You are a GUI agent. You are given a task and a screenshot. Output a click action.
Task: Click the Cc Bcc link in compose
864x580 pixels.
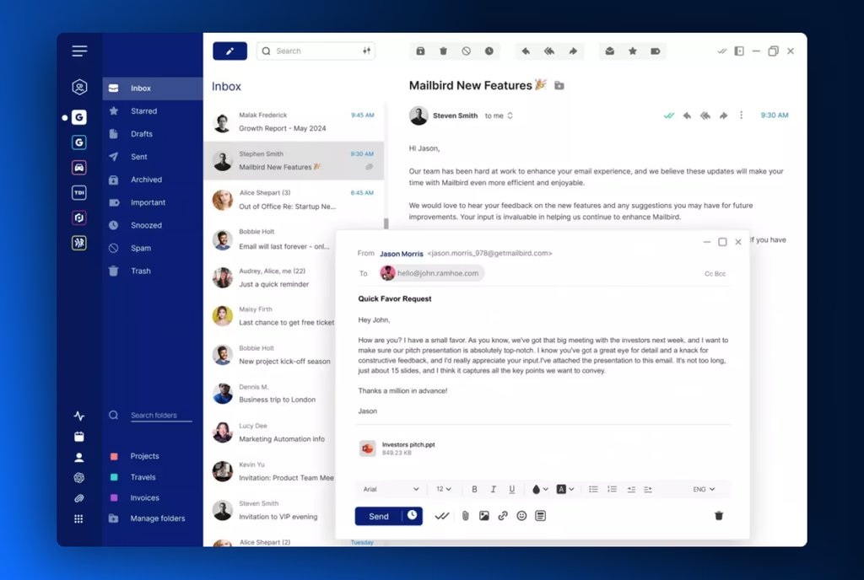click(715, 273)
